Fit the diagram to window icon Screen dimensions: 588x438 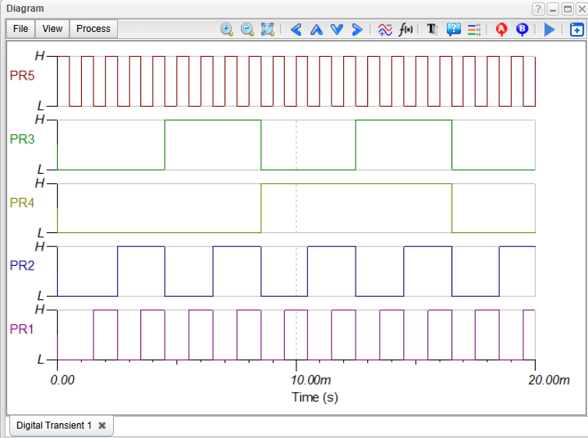tap(267, 29)
